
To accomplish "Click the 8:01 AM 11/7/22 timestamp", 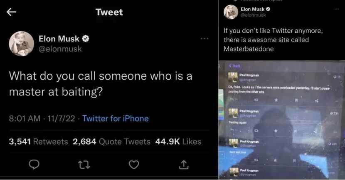I will 42,119.
